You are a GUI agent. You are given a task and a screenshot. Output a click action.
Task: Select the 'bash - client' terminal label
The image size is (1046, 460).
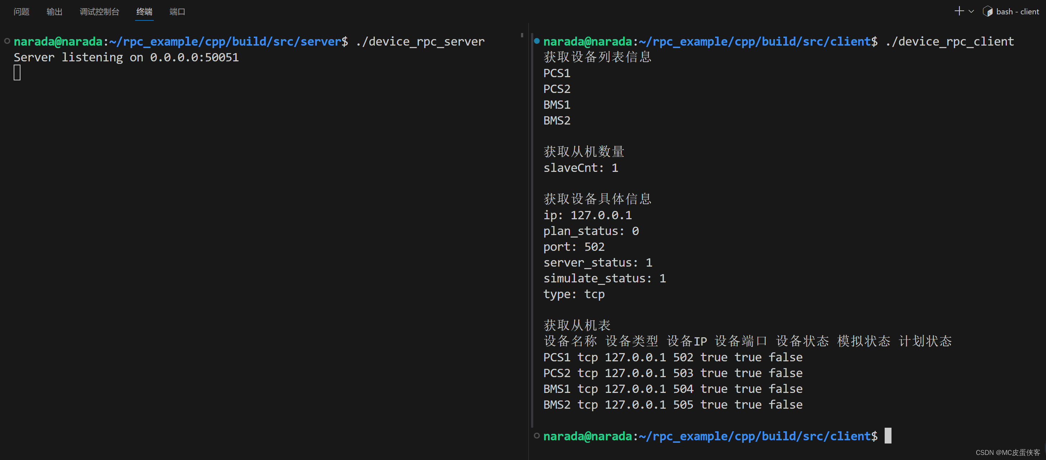1018,12
